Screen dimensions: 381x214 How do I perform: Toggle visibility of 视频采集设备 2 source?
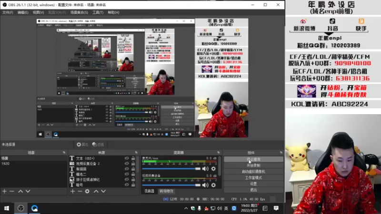pos(127,164)
